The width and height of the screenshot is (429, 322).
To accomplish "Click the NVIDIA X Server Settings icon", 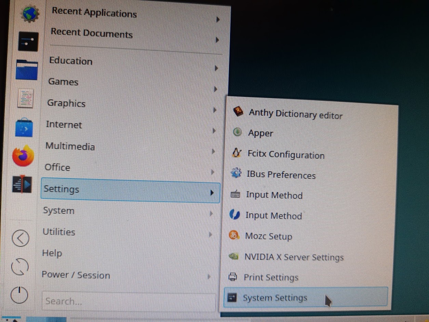I will [x=233, y=256].
